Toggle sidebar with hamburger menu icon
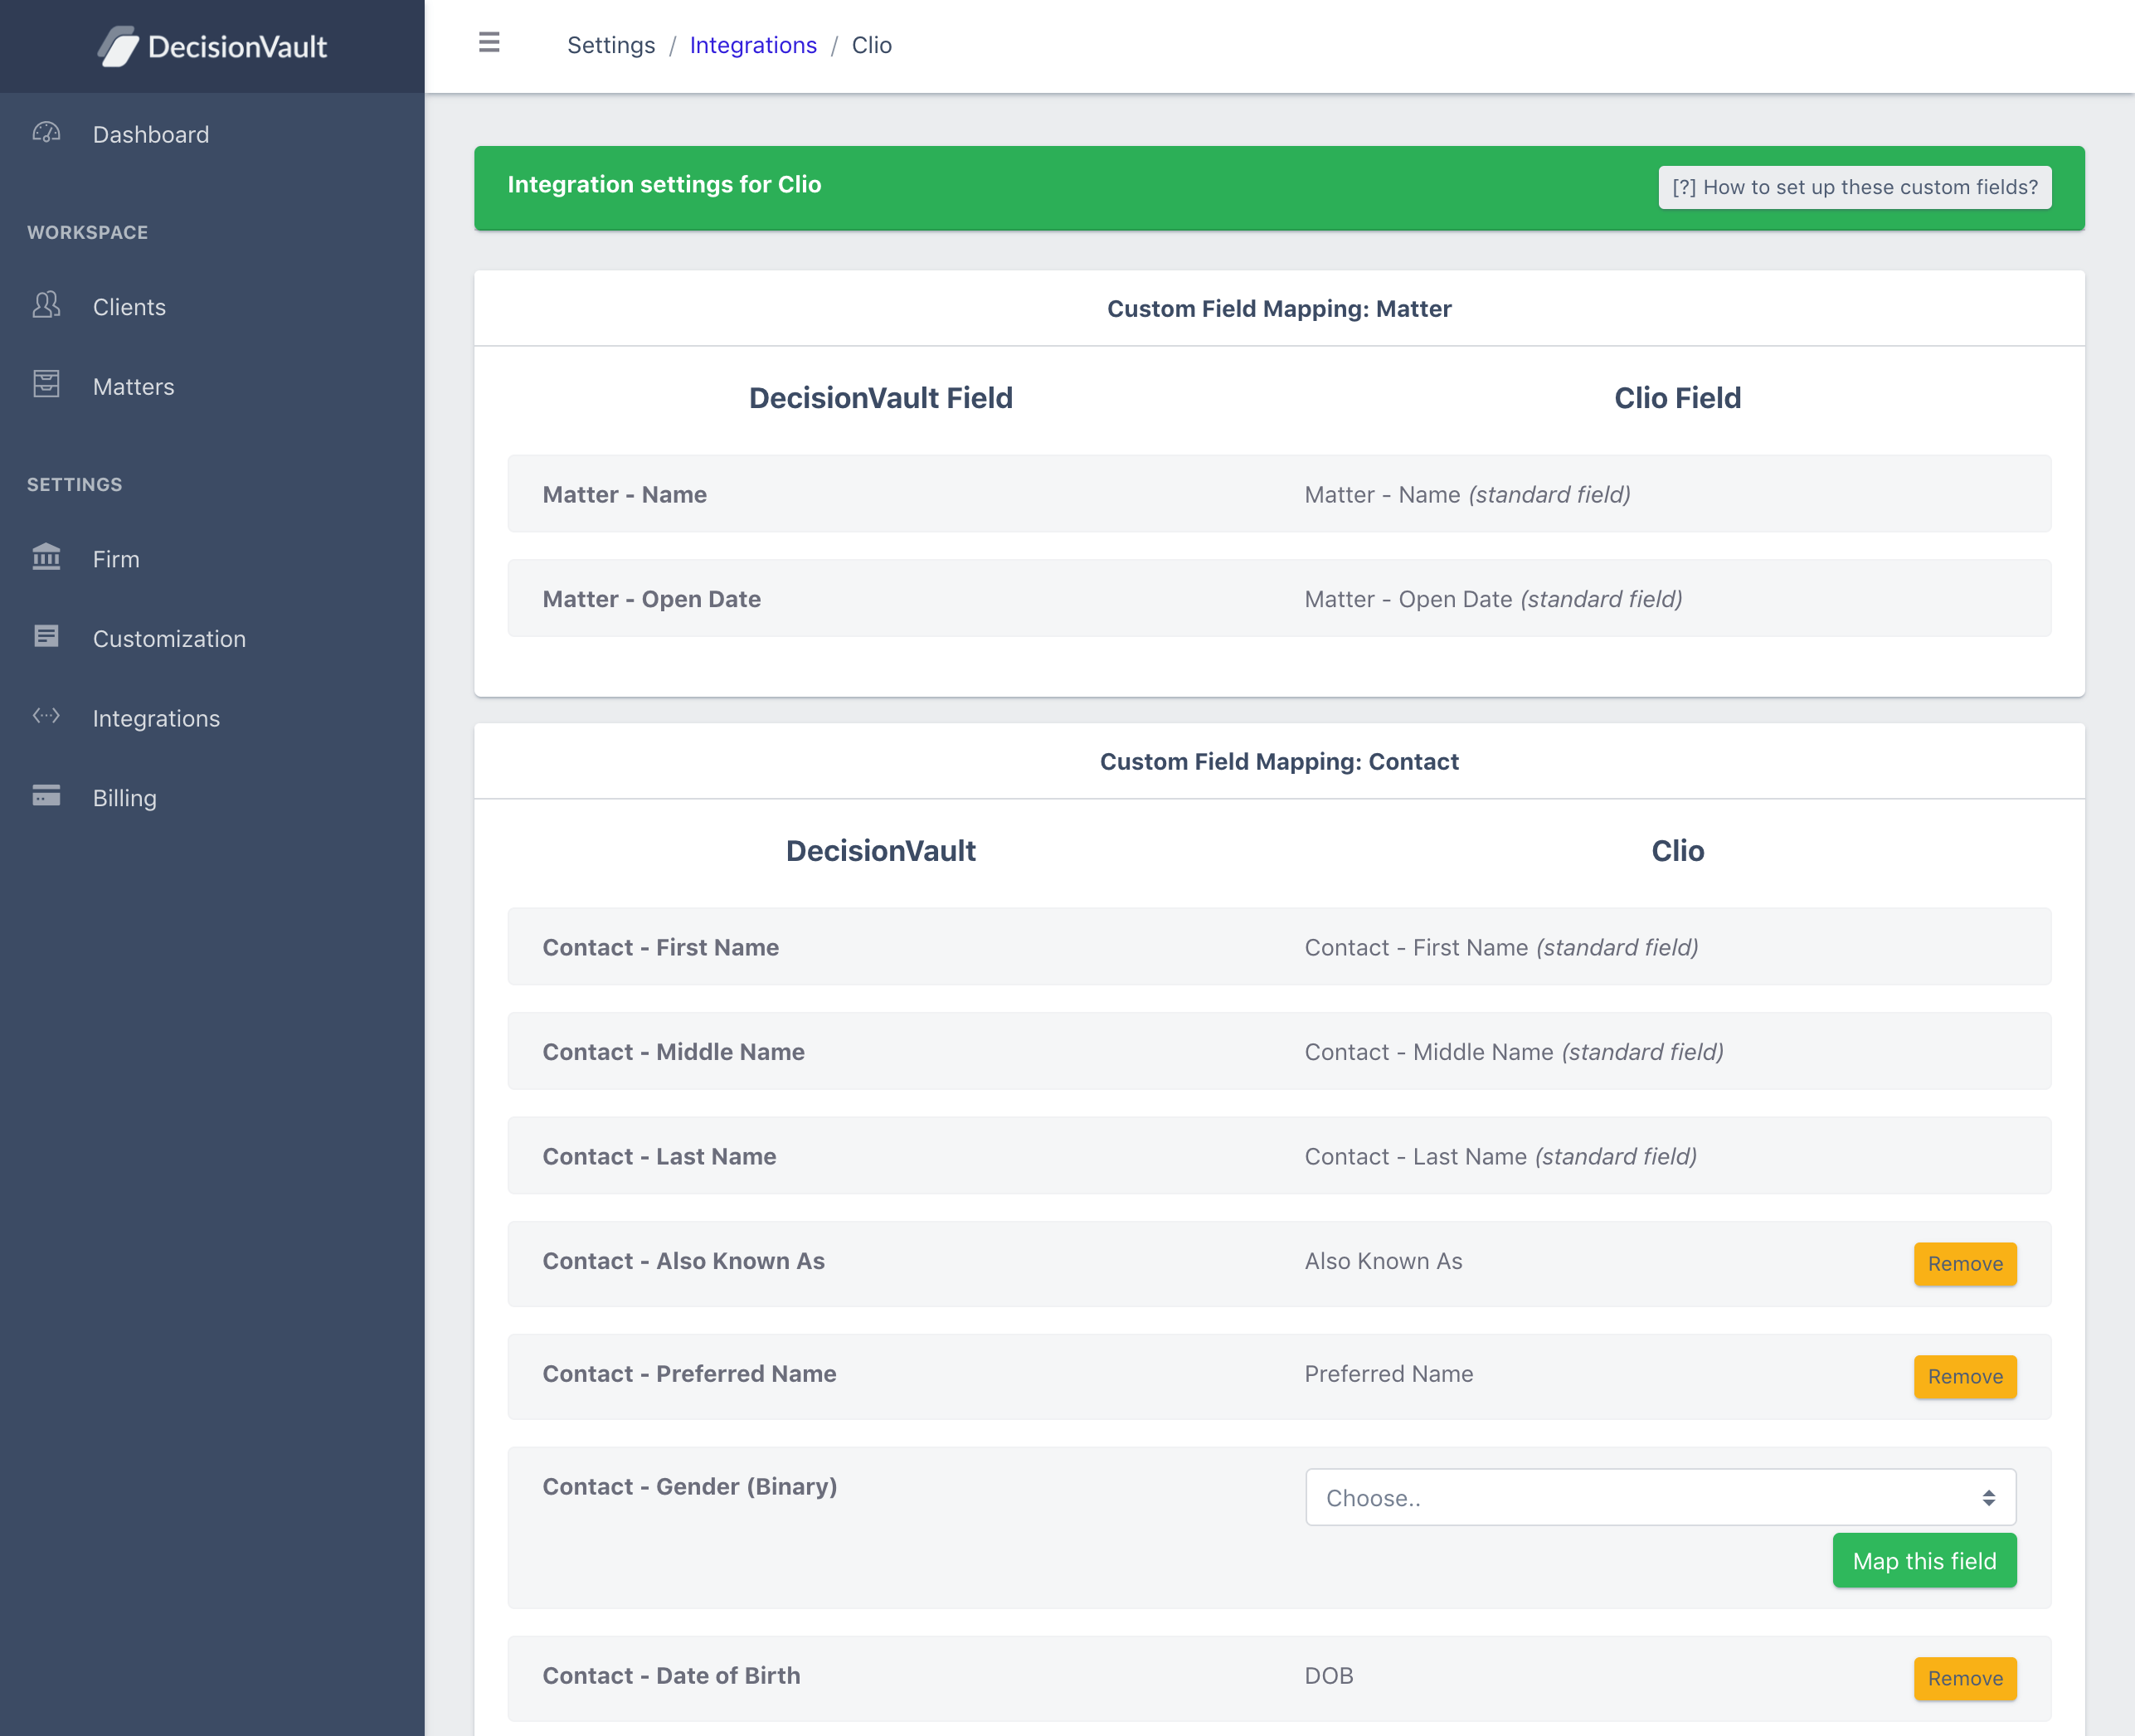The image size is (2135, 1736). (489, 43)
